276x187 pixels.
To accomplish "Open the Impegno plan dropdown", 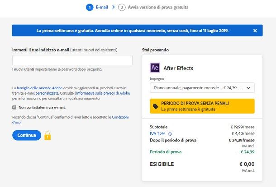I will click(x=202, y=88).
